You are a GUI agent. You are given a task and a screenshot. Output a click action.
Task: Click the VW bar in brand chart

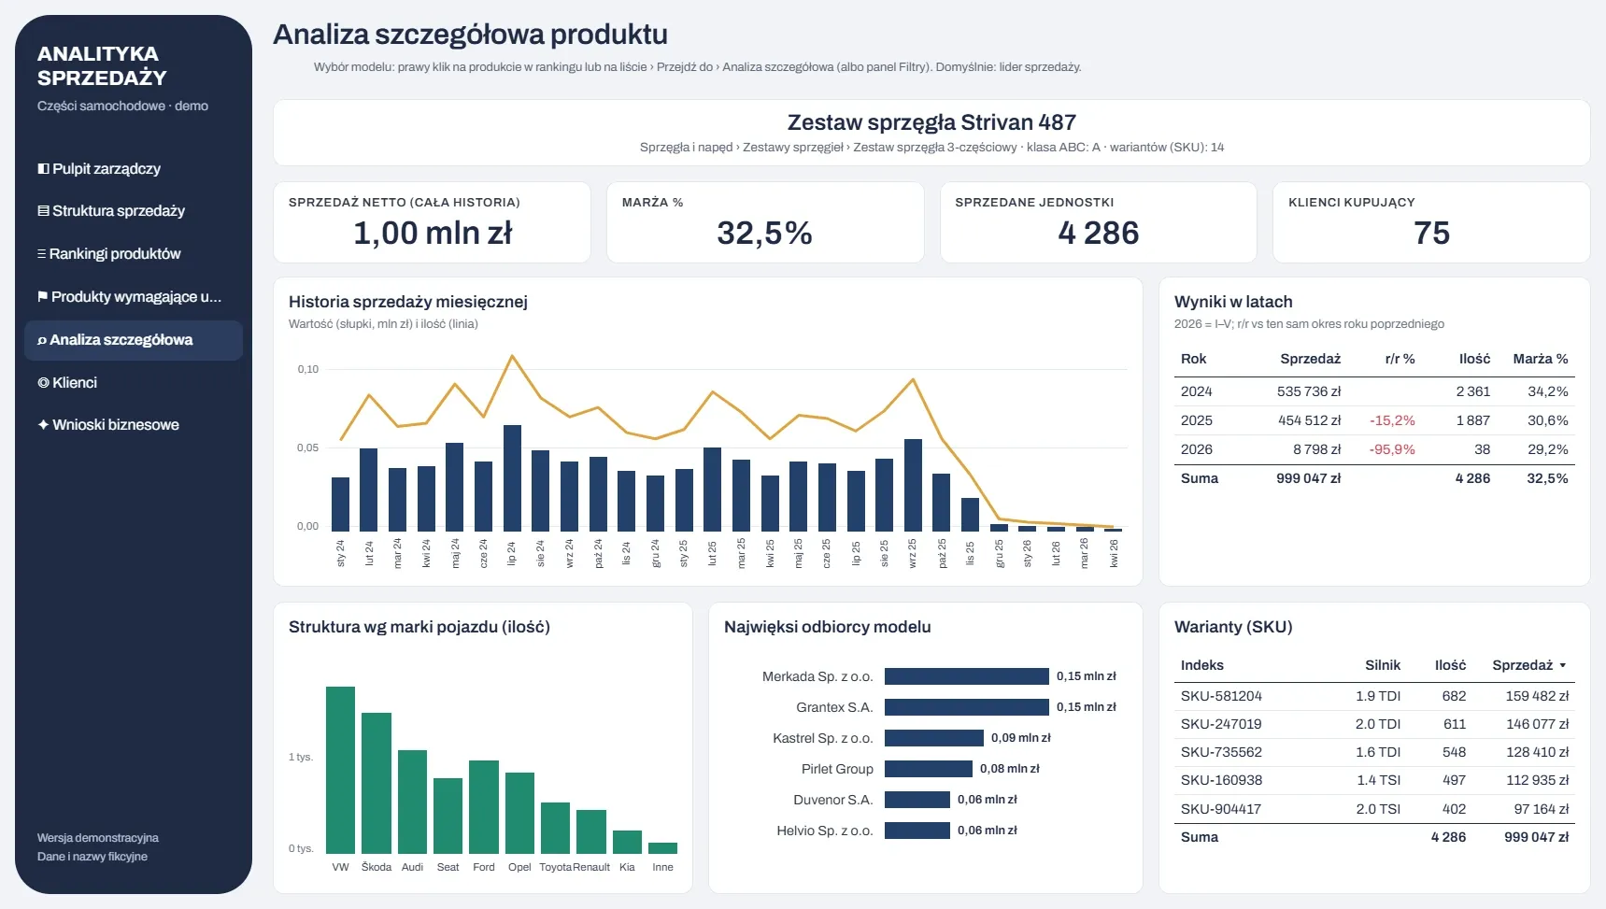coord(340,770)
